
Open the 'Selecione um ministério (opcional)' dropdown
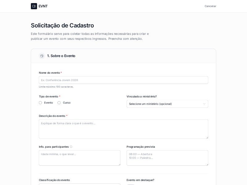[x=167, y=104]
